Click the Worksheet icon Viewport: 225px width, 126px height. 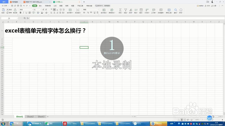pos(154,10)
